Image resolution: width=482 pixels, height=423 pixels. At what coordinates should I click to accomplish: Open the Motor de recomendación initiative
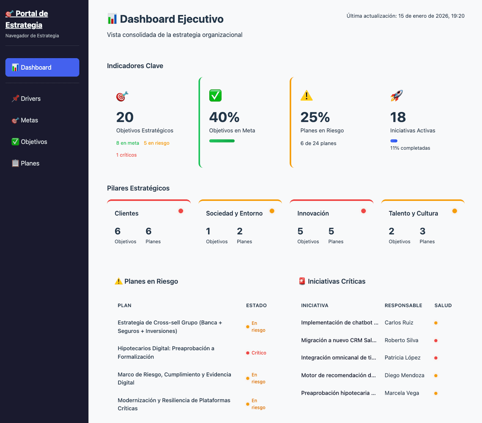(338, 375)
